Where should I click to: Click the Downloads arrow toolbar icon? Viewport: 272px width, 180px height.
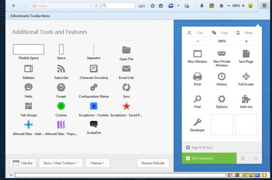[x=202, y=6]
